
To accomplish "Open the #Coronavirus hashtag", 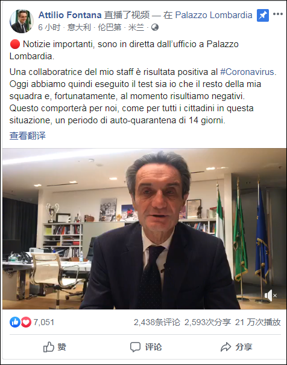I will coord(247,72).
